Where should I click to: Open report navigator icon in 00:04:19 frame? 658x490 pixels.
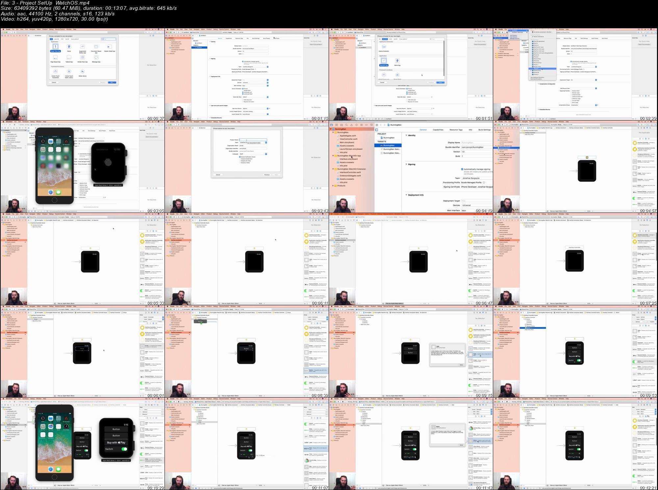click(371, 125)
